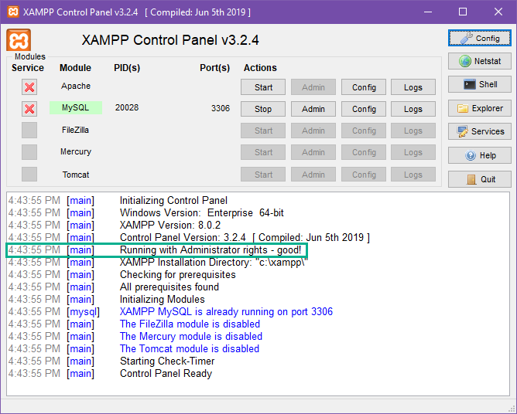Click FileZilla Admin button
The height and width of the screenshot is (414, 517).
tap(313, 131)
